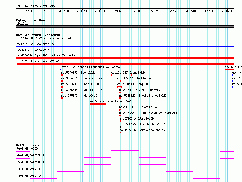This screenshot has height=182, width=242.
Task: Click nsv833829 (Wong2007) label
Action: pyautogui.click(x=33, y=50)
